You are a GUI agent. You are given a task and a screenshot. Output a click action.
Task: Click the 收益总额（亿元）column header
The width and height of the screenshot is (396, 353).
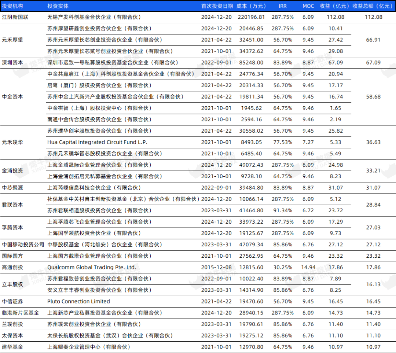pos(373,5)
